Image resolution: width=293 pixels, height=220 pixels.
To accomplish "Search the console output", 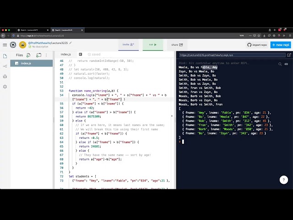I will 280,64.
